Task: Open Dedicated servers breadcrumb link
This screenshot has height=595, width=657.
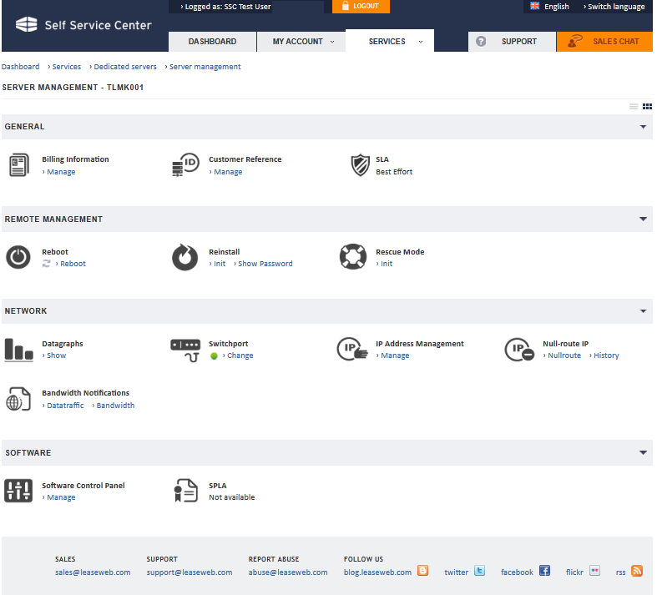Action: [x=125, y=67]
